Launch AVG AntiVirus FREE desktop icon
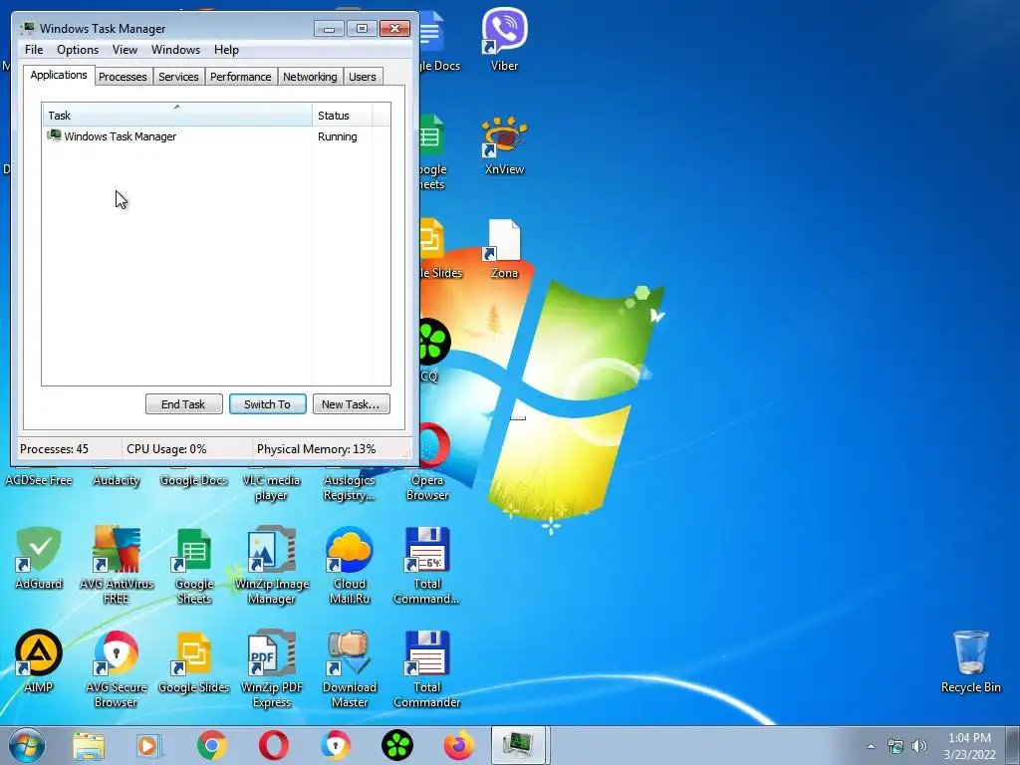1020x765 pixels. (x=116, y=564)
